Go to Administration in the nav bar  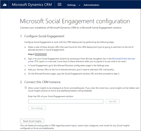(91, 5)
